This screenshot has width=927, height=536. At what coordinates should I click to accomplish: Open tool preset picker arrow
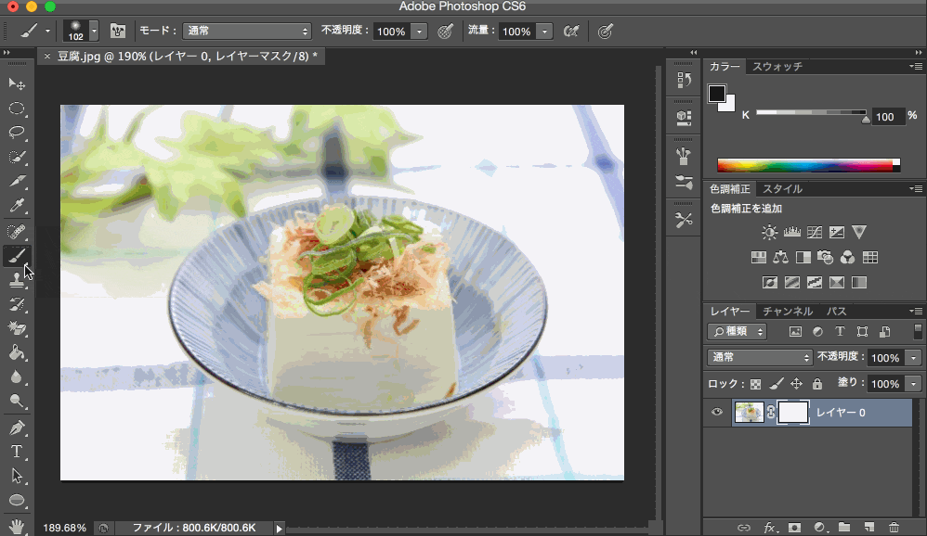48,31
